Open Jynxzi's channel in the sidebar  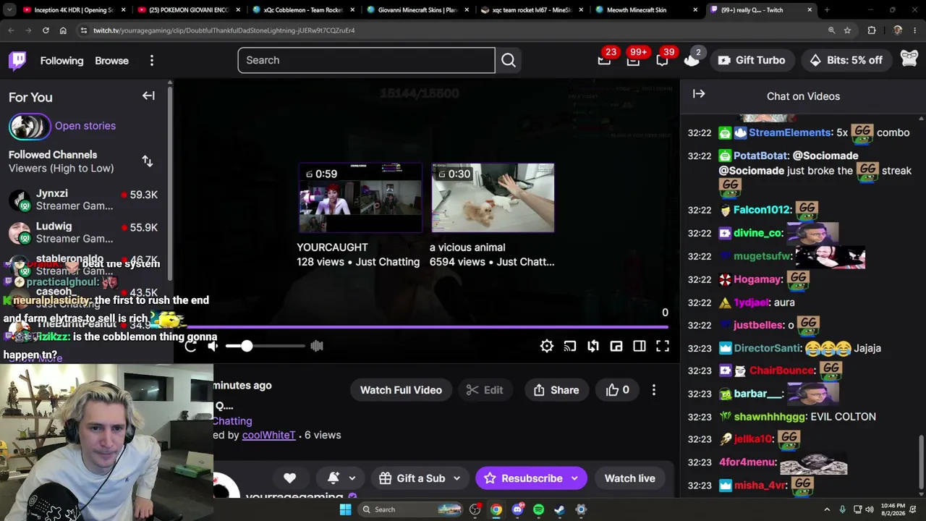click(x=83, y=200)
